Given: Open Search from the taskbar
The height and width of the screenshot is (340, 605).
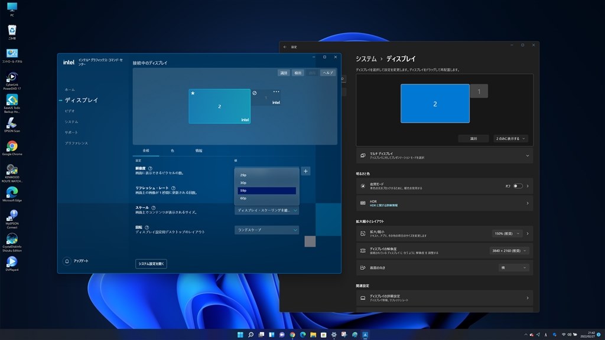Looking at the screenshot, I should [x=251, y=335].
